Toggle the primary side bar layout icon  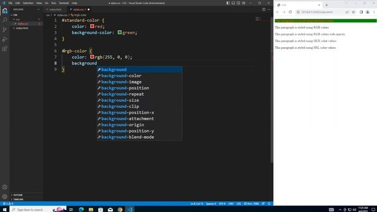click(228, 3)
